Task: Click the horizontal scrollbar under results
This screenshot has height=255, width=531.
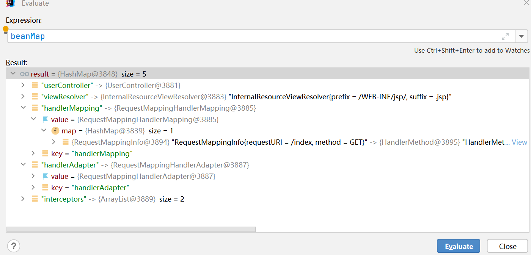Action: click(x=131, y=229)
